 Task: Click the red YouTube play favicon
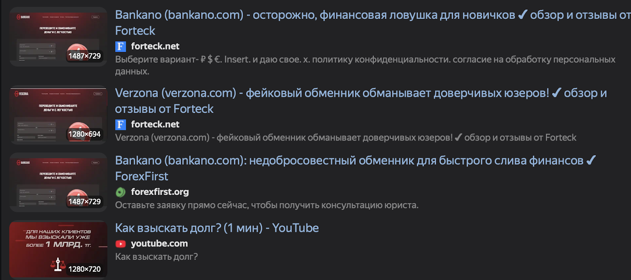coord(120,244)
